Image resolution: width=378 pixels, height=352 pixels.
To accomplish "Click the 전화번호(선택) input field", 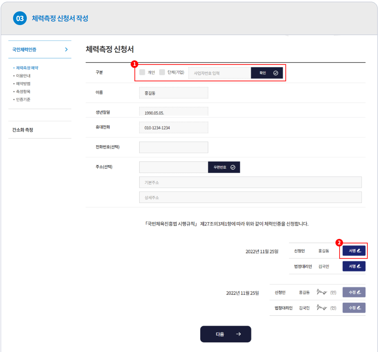I will [x=174, y=147].
